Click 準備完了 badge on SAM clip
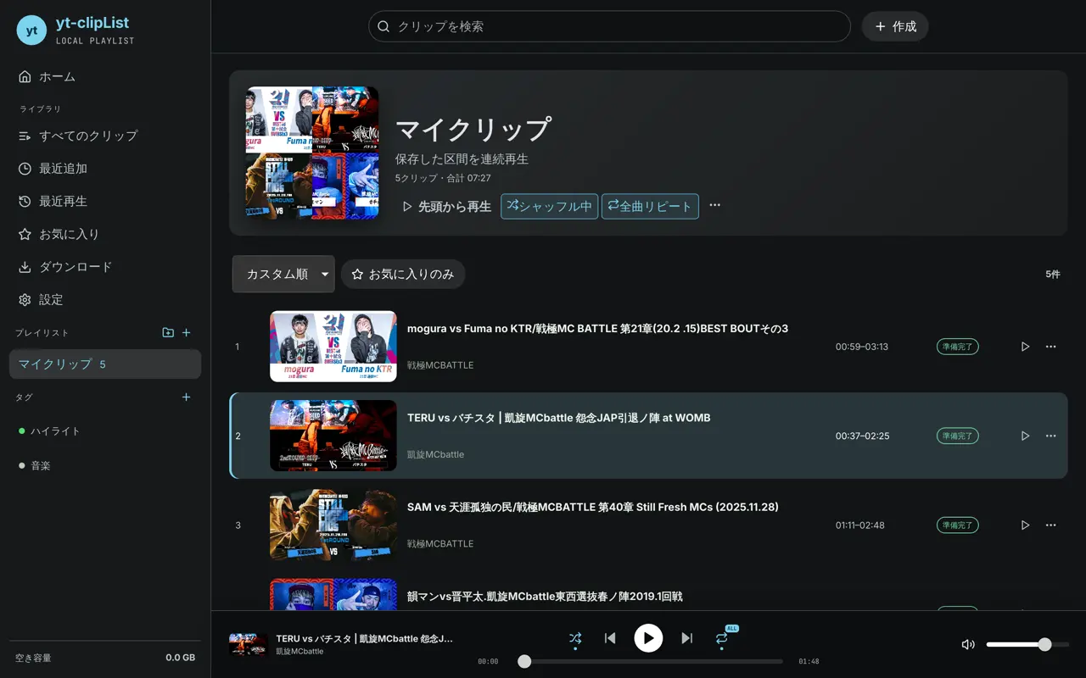The width and height of the screenshot is (1086, 678). point(957,525)
